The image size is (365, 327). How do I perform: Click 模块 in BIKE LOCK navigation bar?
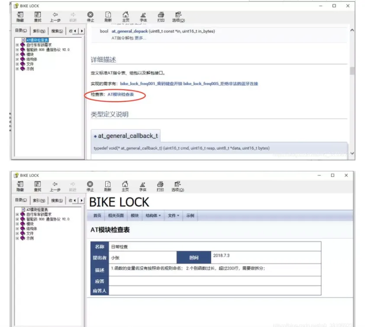[135, 216]
